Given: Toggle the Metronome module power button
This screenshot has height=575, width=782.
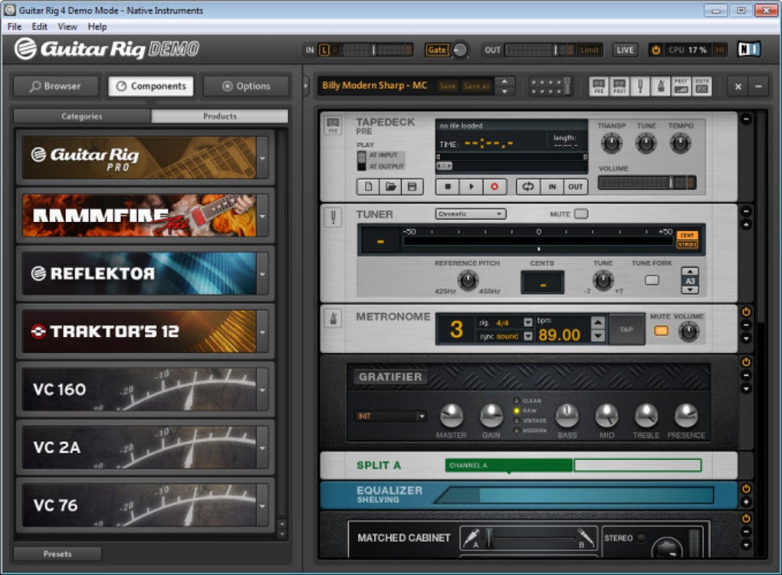Looking at the screenshot, I should pos(746,312).
